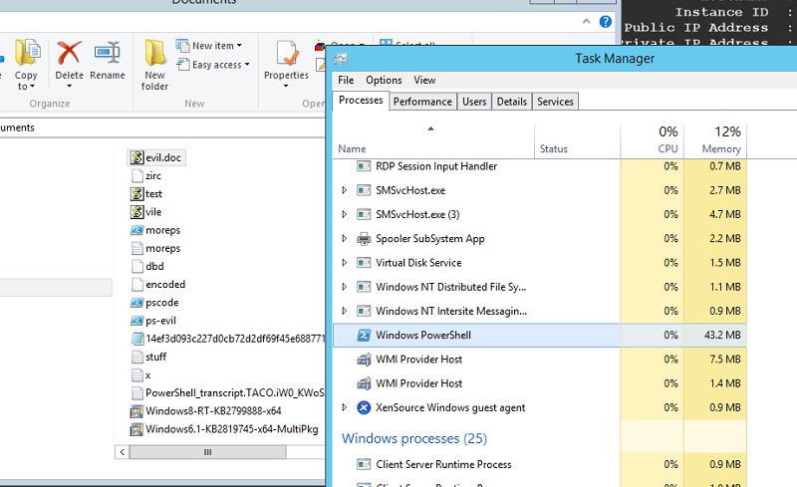Click the New folder icon

[x=155, y=54]
